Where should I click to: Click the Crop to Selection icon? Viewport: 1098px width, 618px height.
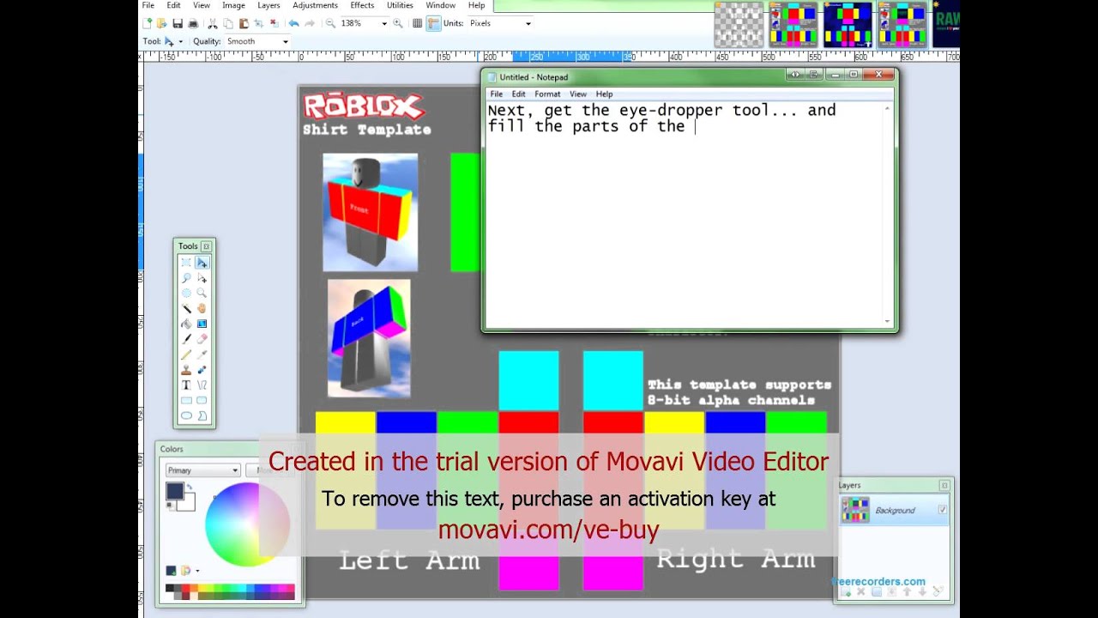point(258,23)
